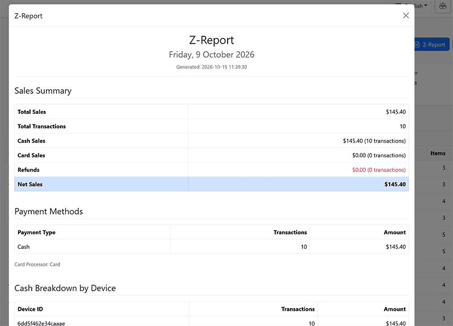Click the Cash Sales value with 10 transactions
The height and width of the screenshot is (326, 453).
(374, 140)
